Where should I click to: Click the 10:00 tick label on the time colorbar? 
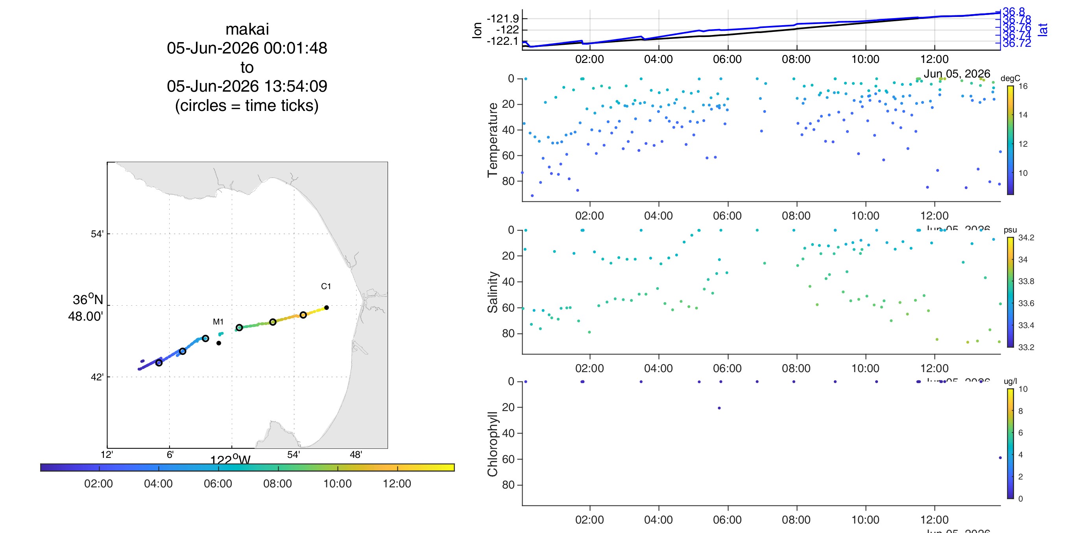tap(337, 483)
